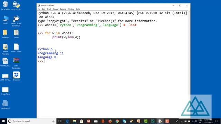
Task: Open the Debug menu
Action: 55,9
